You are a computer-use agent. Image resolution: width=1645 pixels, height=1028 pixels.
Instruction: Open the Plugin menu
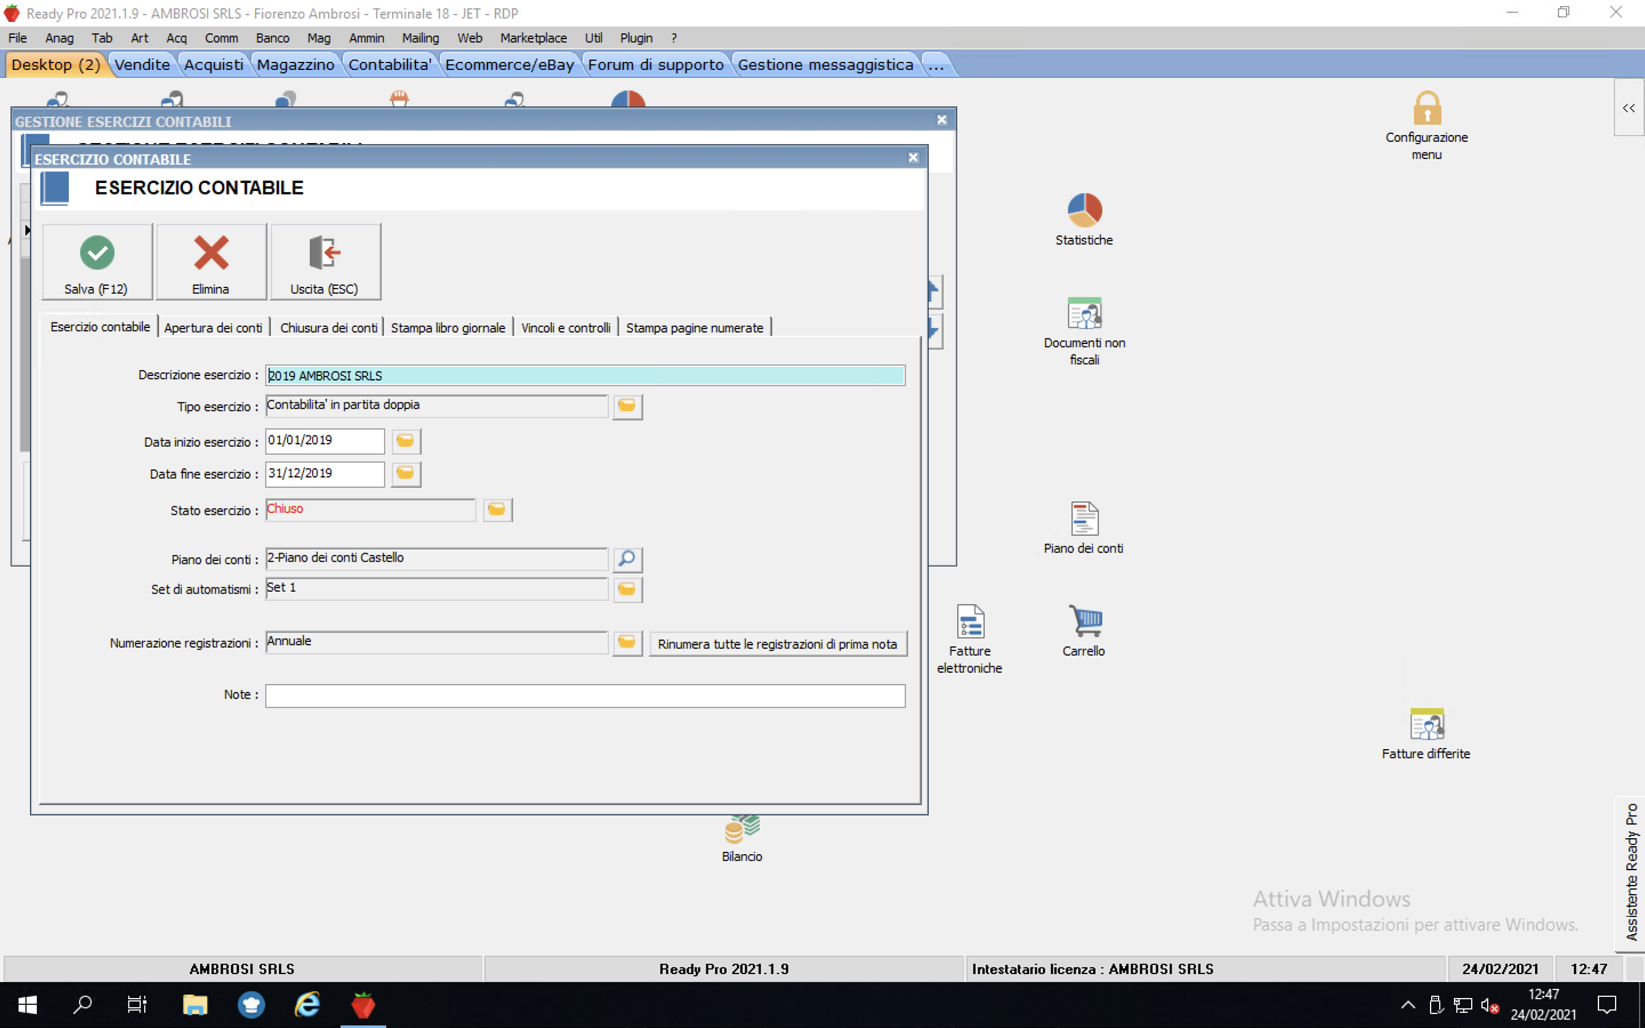tap(636, 38)
